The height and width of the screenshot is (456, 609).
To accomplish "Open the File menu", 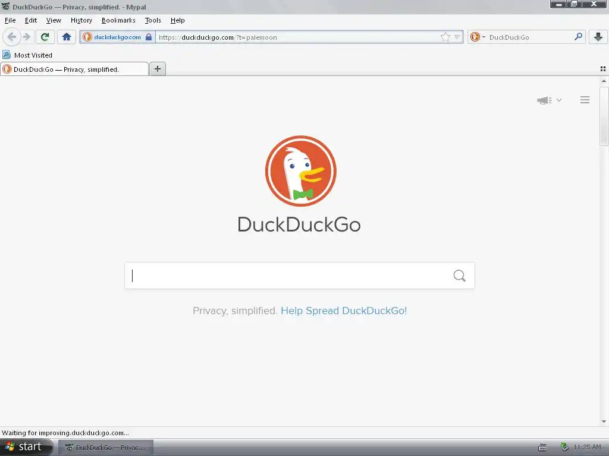I will [10, 21].
